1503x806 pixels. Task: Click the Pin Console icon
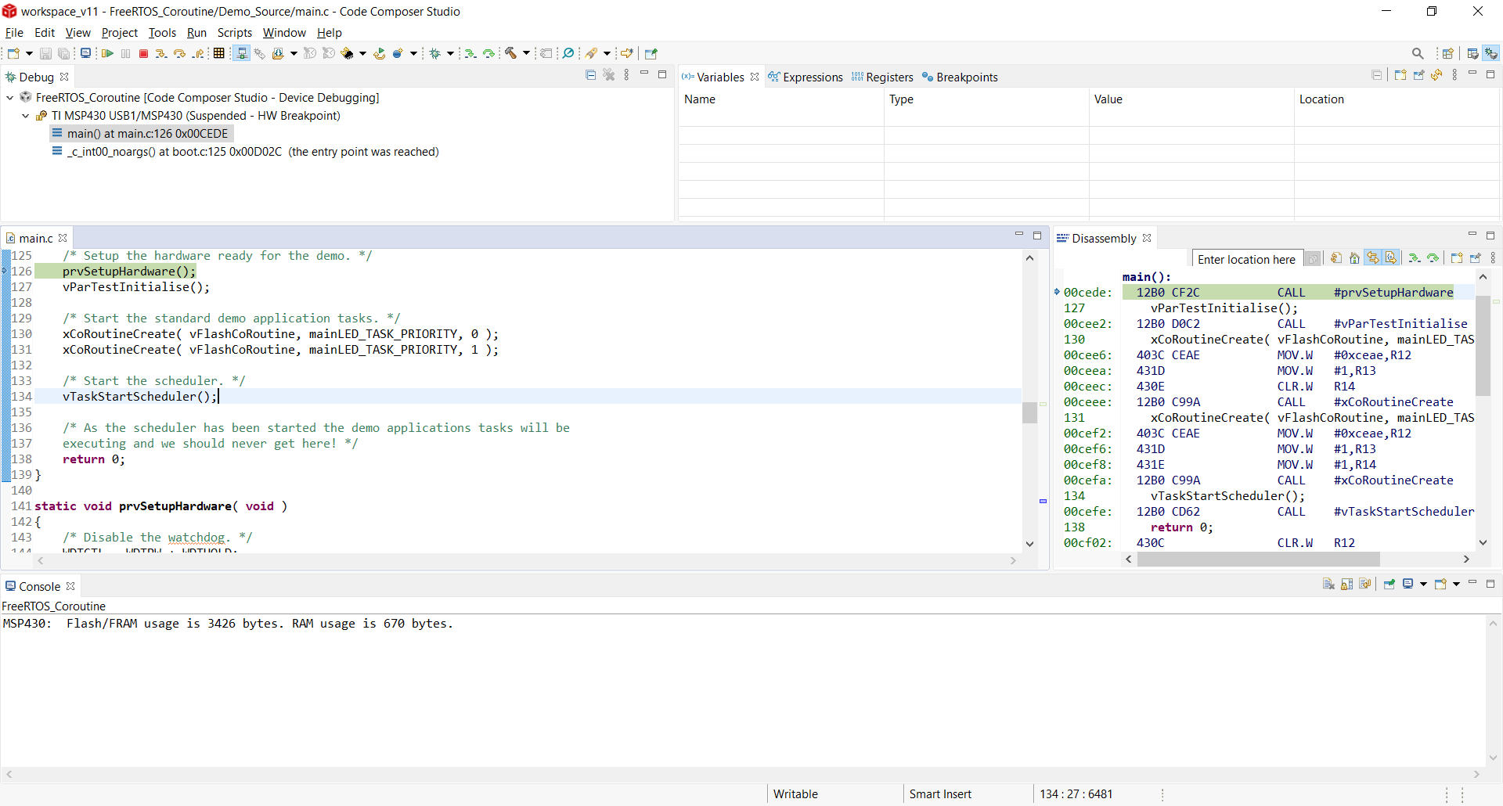pyautogui.click(x=1389, y=584)
